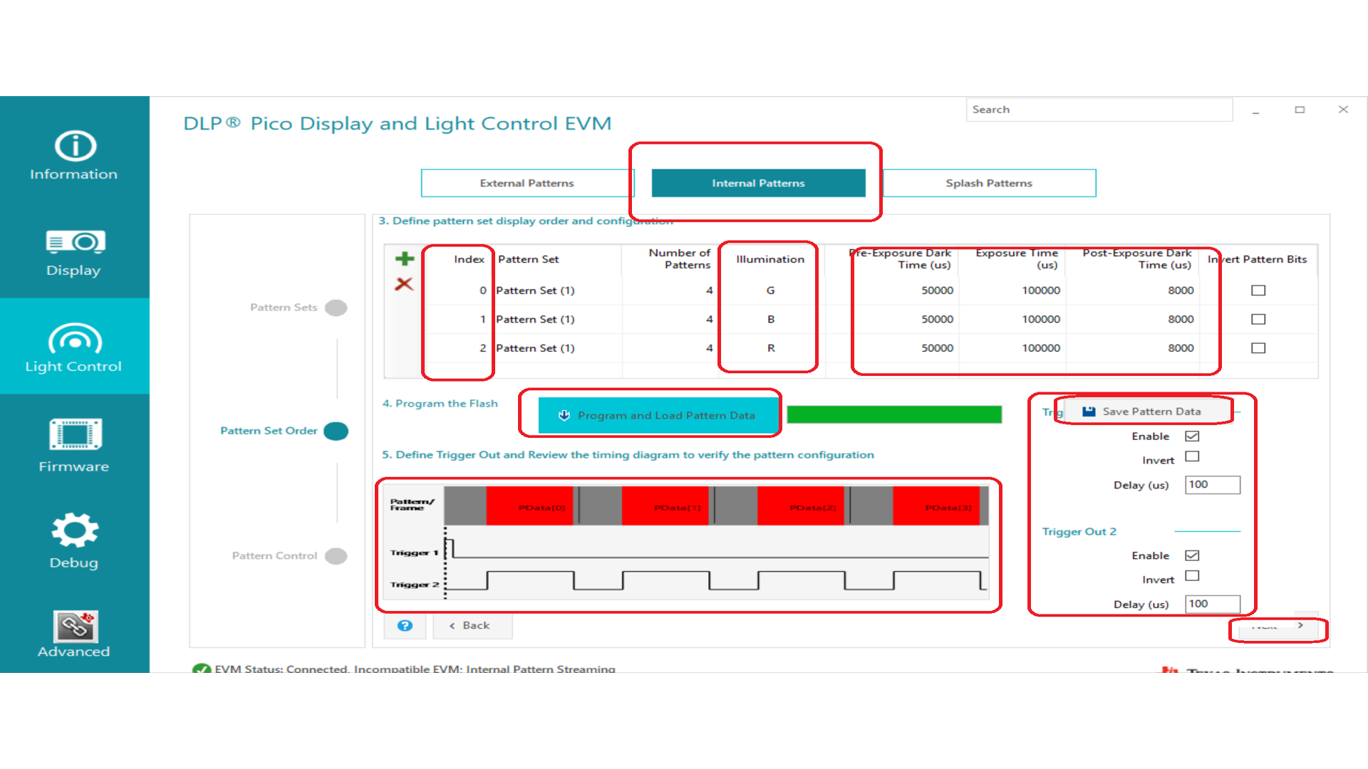Click the blue help question mark icon
Screen dimensions: 1368x769
click(405, 625)
